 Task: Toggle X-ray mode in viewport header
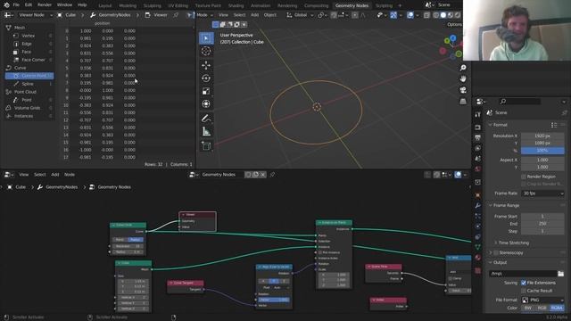(426, 15)
